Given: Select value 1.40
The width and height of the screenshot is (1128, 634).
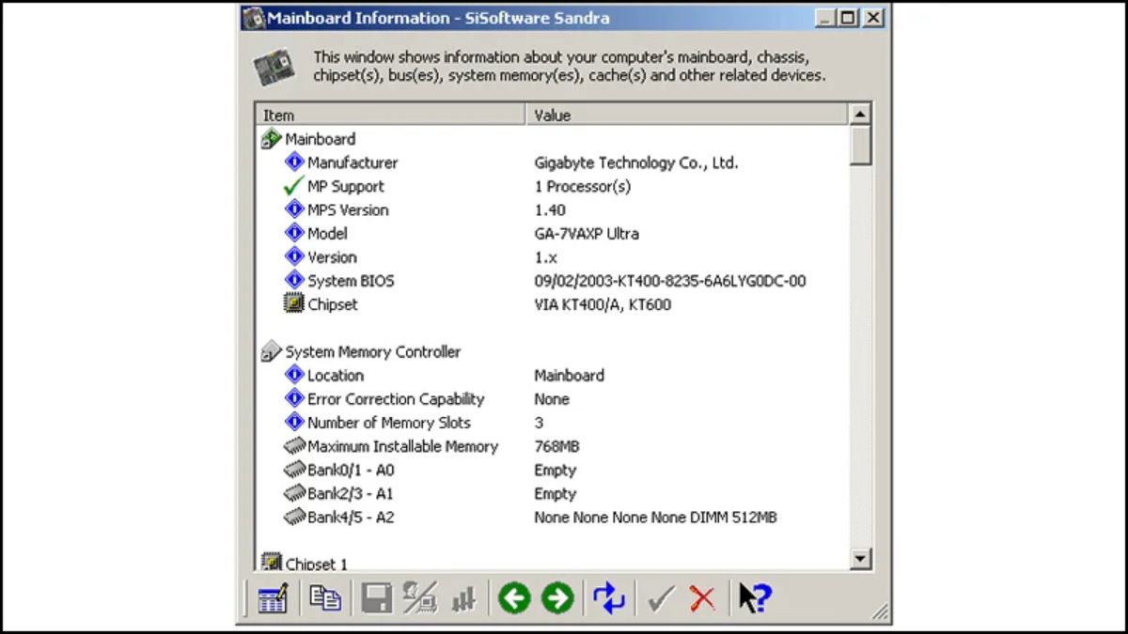Looking at the screenshot, I should pos(550,209).
